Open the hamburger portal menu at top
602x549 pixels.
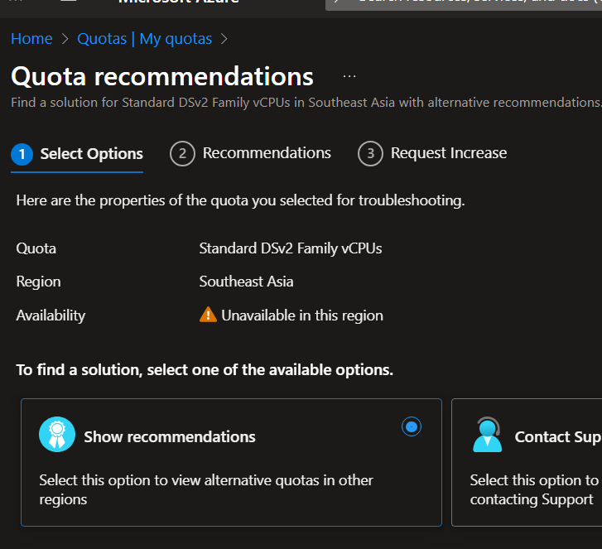click(x=69, y=2)
